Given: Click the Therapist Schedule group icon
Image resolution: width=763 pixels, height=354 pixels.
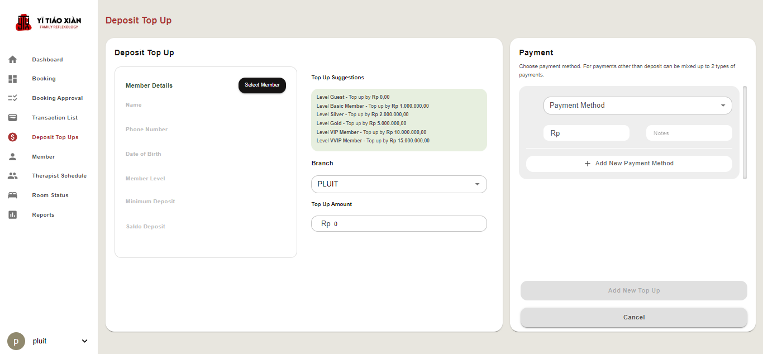Looking at the screenshot, I should (x=13, y=176).
